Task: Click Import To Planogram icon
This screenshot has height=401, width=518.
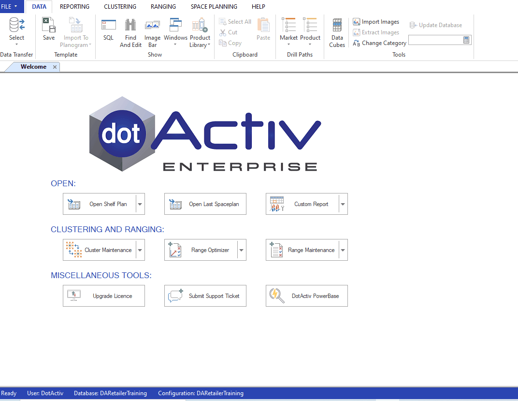Action: 76,25
